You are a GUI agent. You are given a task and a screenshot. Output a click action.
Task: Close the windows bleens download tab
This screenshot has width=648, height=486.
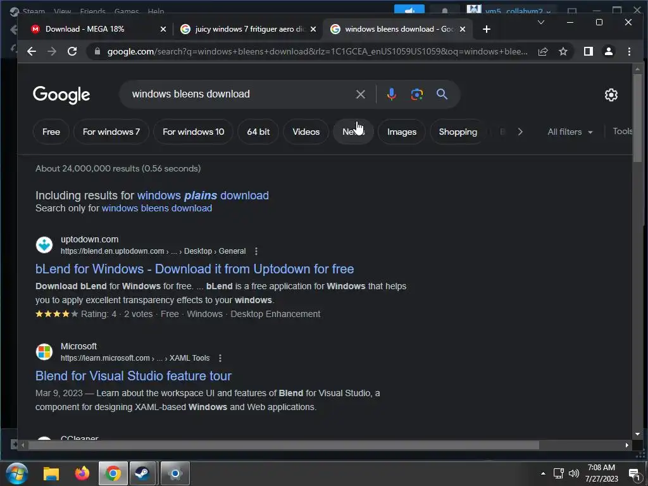pyautogui.click(x=463, y=29)
